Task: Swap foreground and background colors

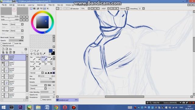Action: (x=54, y=50)
